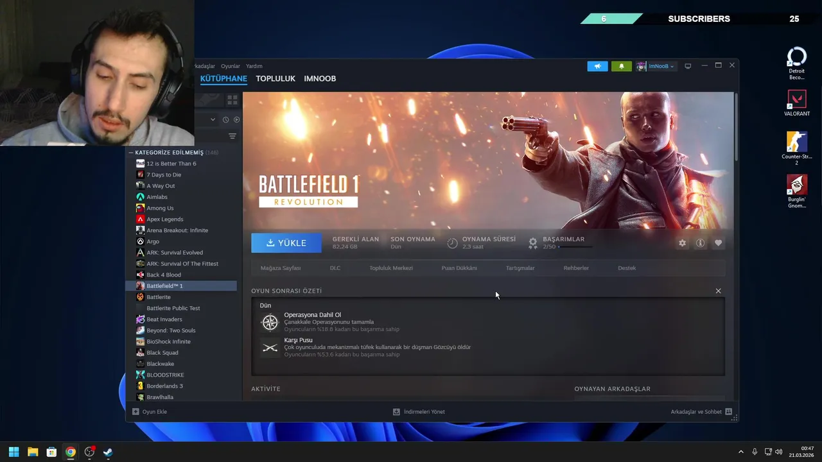822x462 pixels.
Task: Click the Among Us game icon
Action: click(140, 208)
